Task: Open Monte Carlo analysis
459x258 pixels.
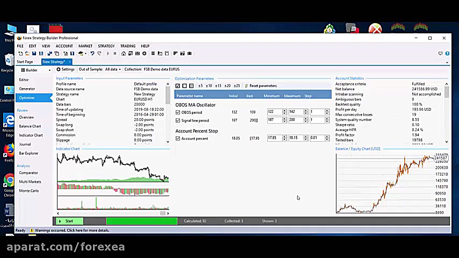Action: (x=29, y=191)
